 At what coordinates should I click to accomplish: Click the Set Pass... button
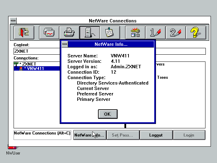pos(123,135)
